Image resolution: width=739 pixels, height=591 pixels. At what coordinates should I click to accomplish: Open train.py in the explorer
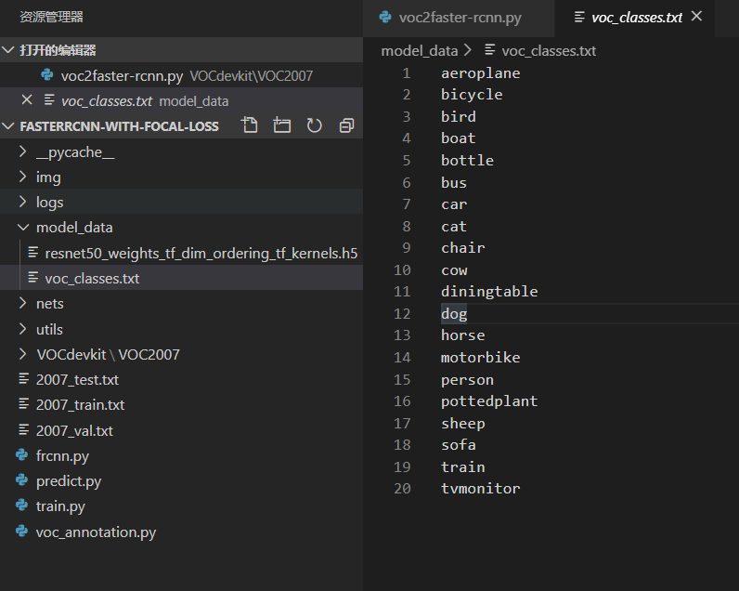click(x=181, y=506)
